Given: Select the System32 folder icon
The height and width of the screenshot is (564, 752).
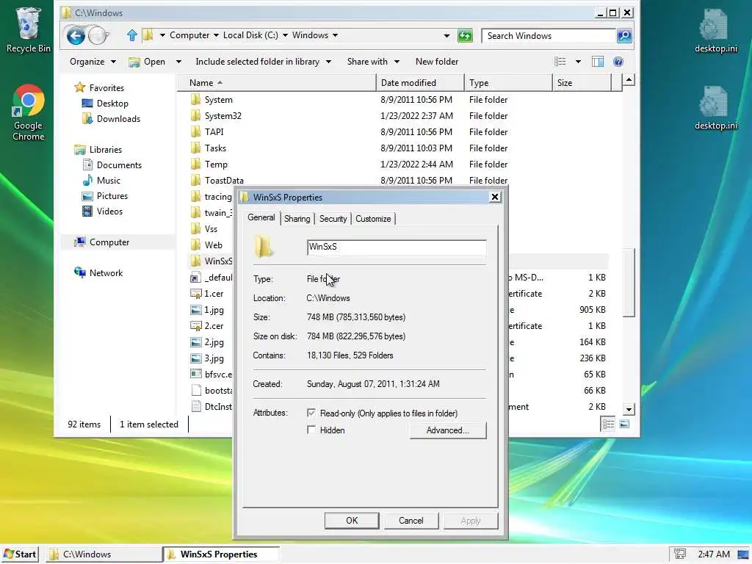Looking at the screenshot, I should click(195, 115).
